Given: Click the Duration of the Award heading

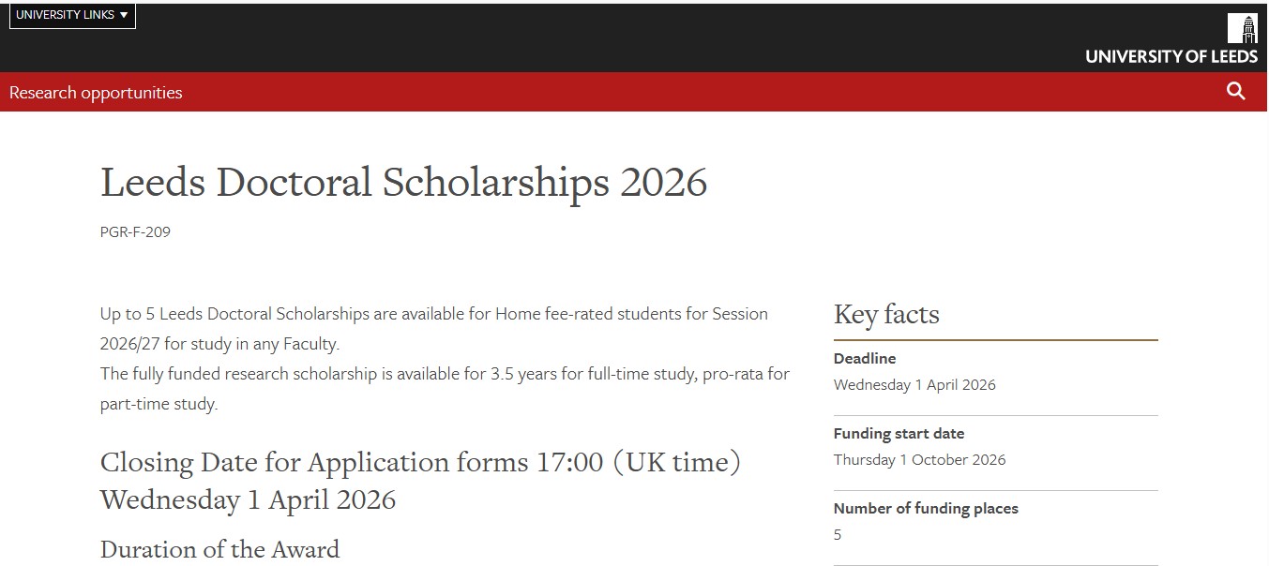Looking at the screenshot, I should 219,549.
